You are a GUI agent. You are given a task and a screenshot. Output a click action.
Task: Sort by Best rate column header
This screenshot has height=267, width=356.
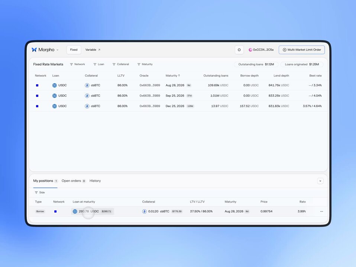tap(315, 76)
